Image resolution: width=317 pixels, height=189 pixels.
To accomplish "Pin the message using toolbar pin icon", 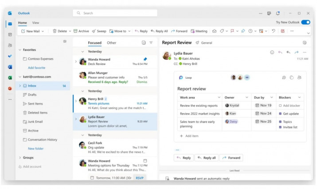I will 243,31.
